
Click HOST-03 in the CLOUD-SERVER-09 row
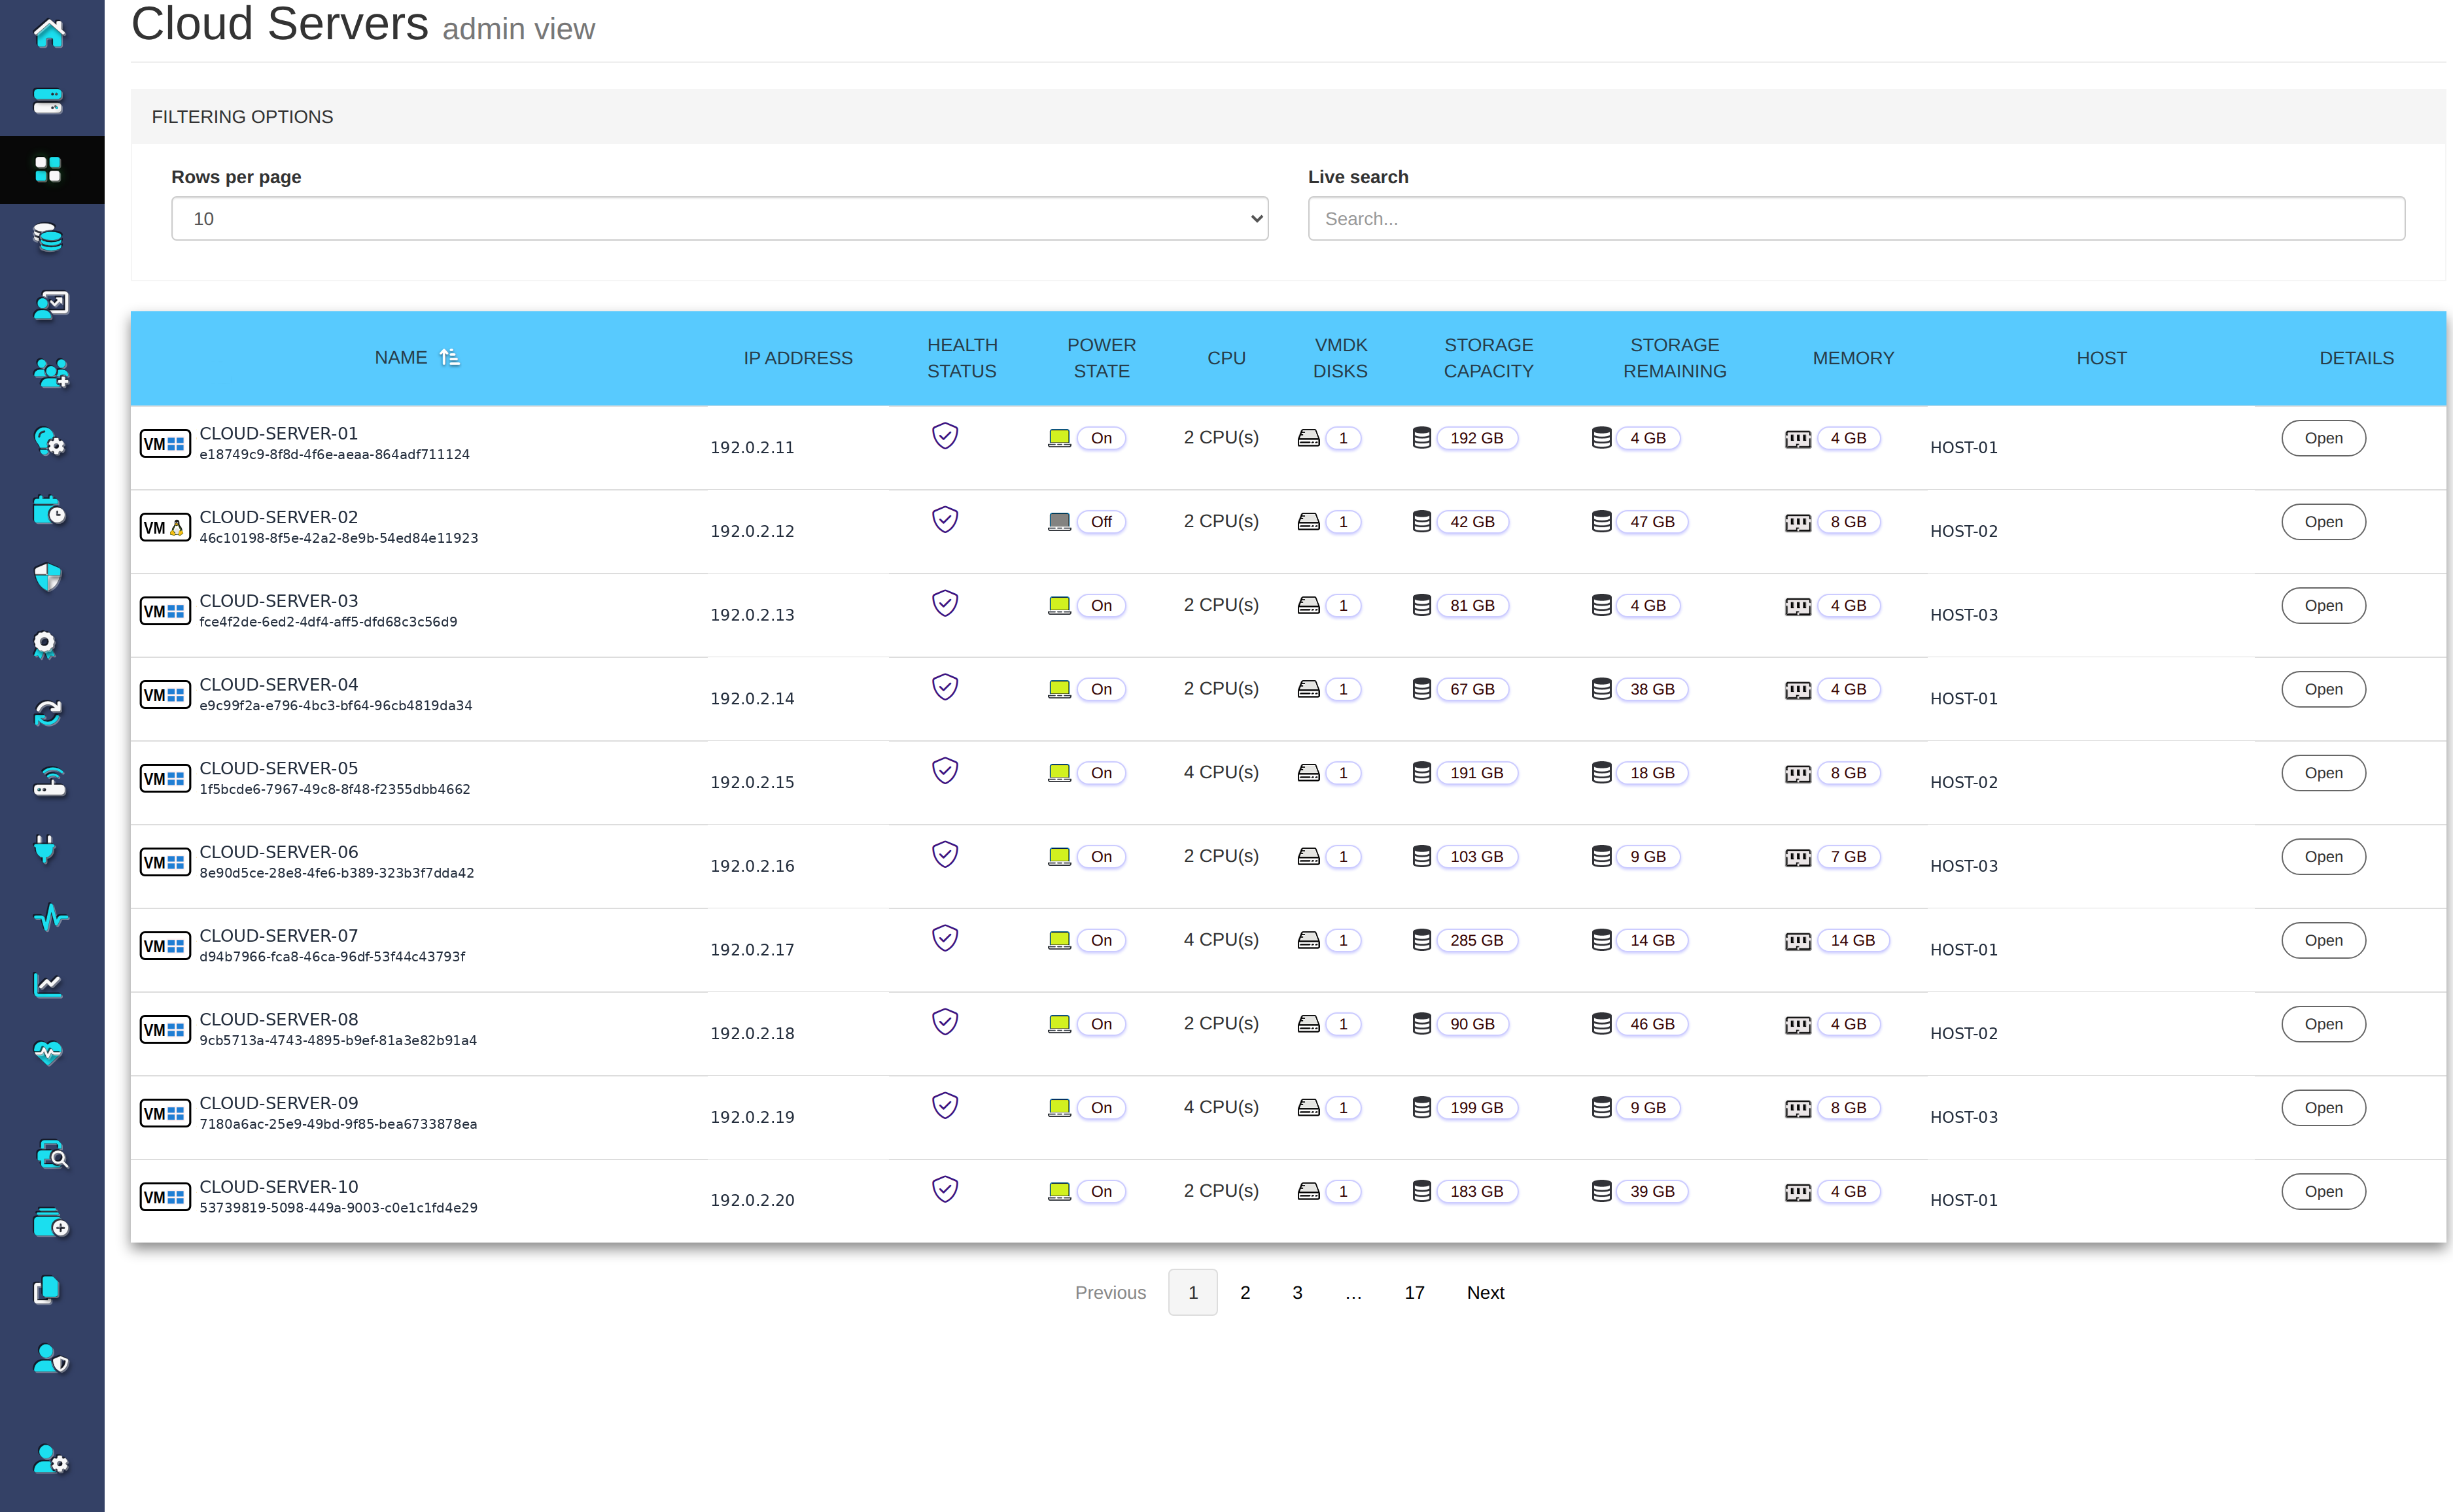pos(1964,1117)
